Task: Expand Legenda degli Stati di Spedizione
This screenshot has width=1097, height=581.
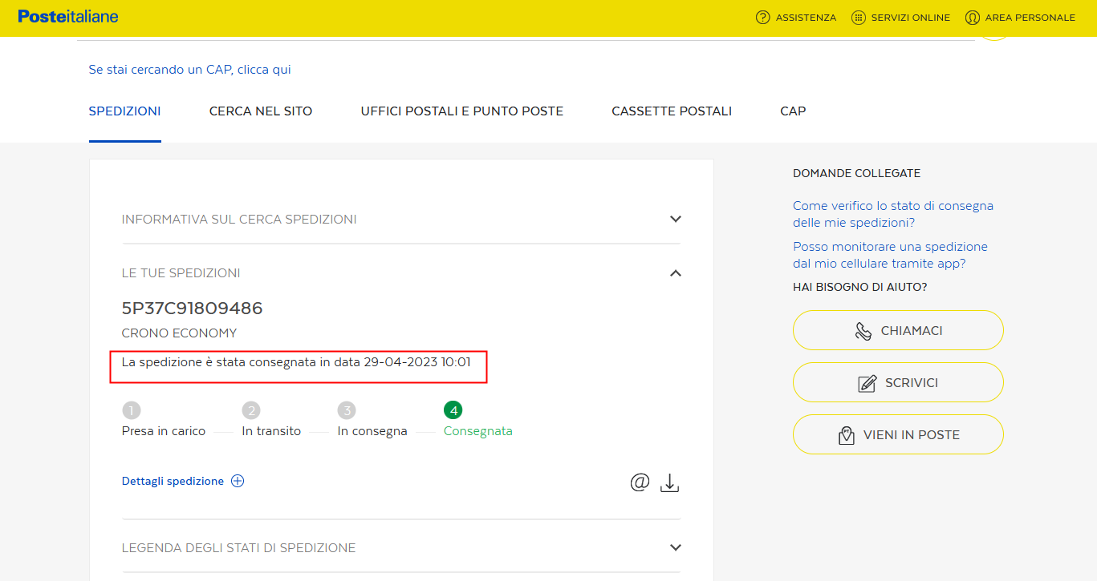Action: click(x=675, y=547)
